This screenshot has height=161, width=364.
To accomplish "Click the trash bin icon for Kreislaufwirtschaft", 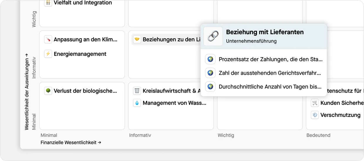I will pyautogui.click(x=137, y=91).
